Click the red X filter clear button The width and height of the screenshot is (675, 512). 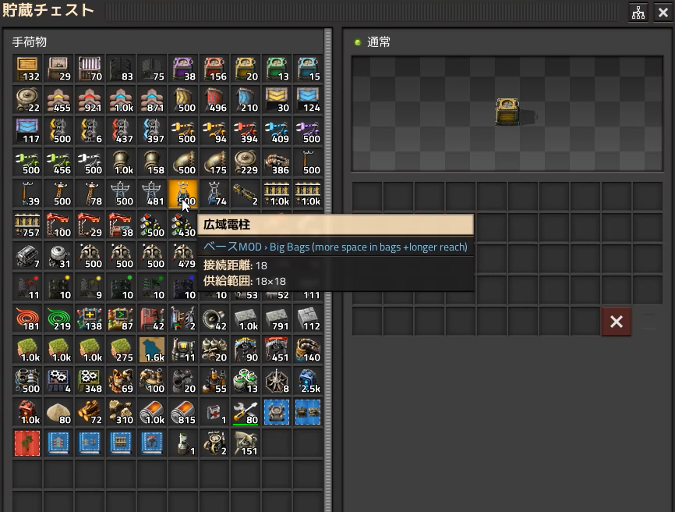point(616,322)
